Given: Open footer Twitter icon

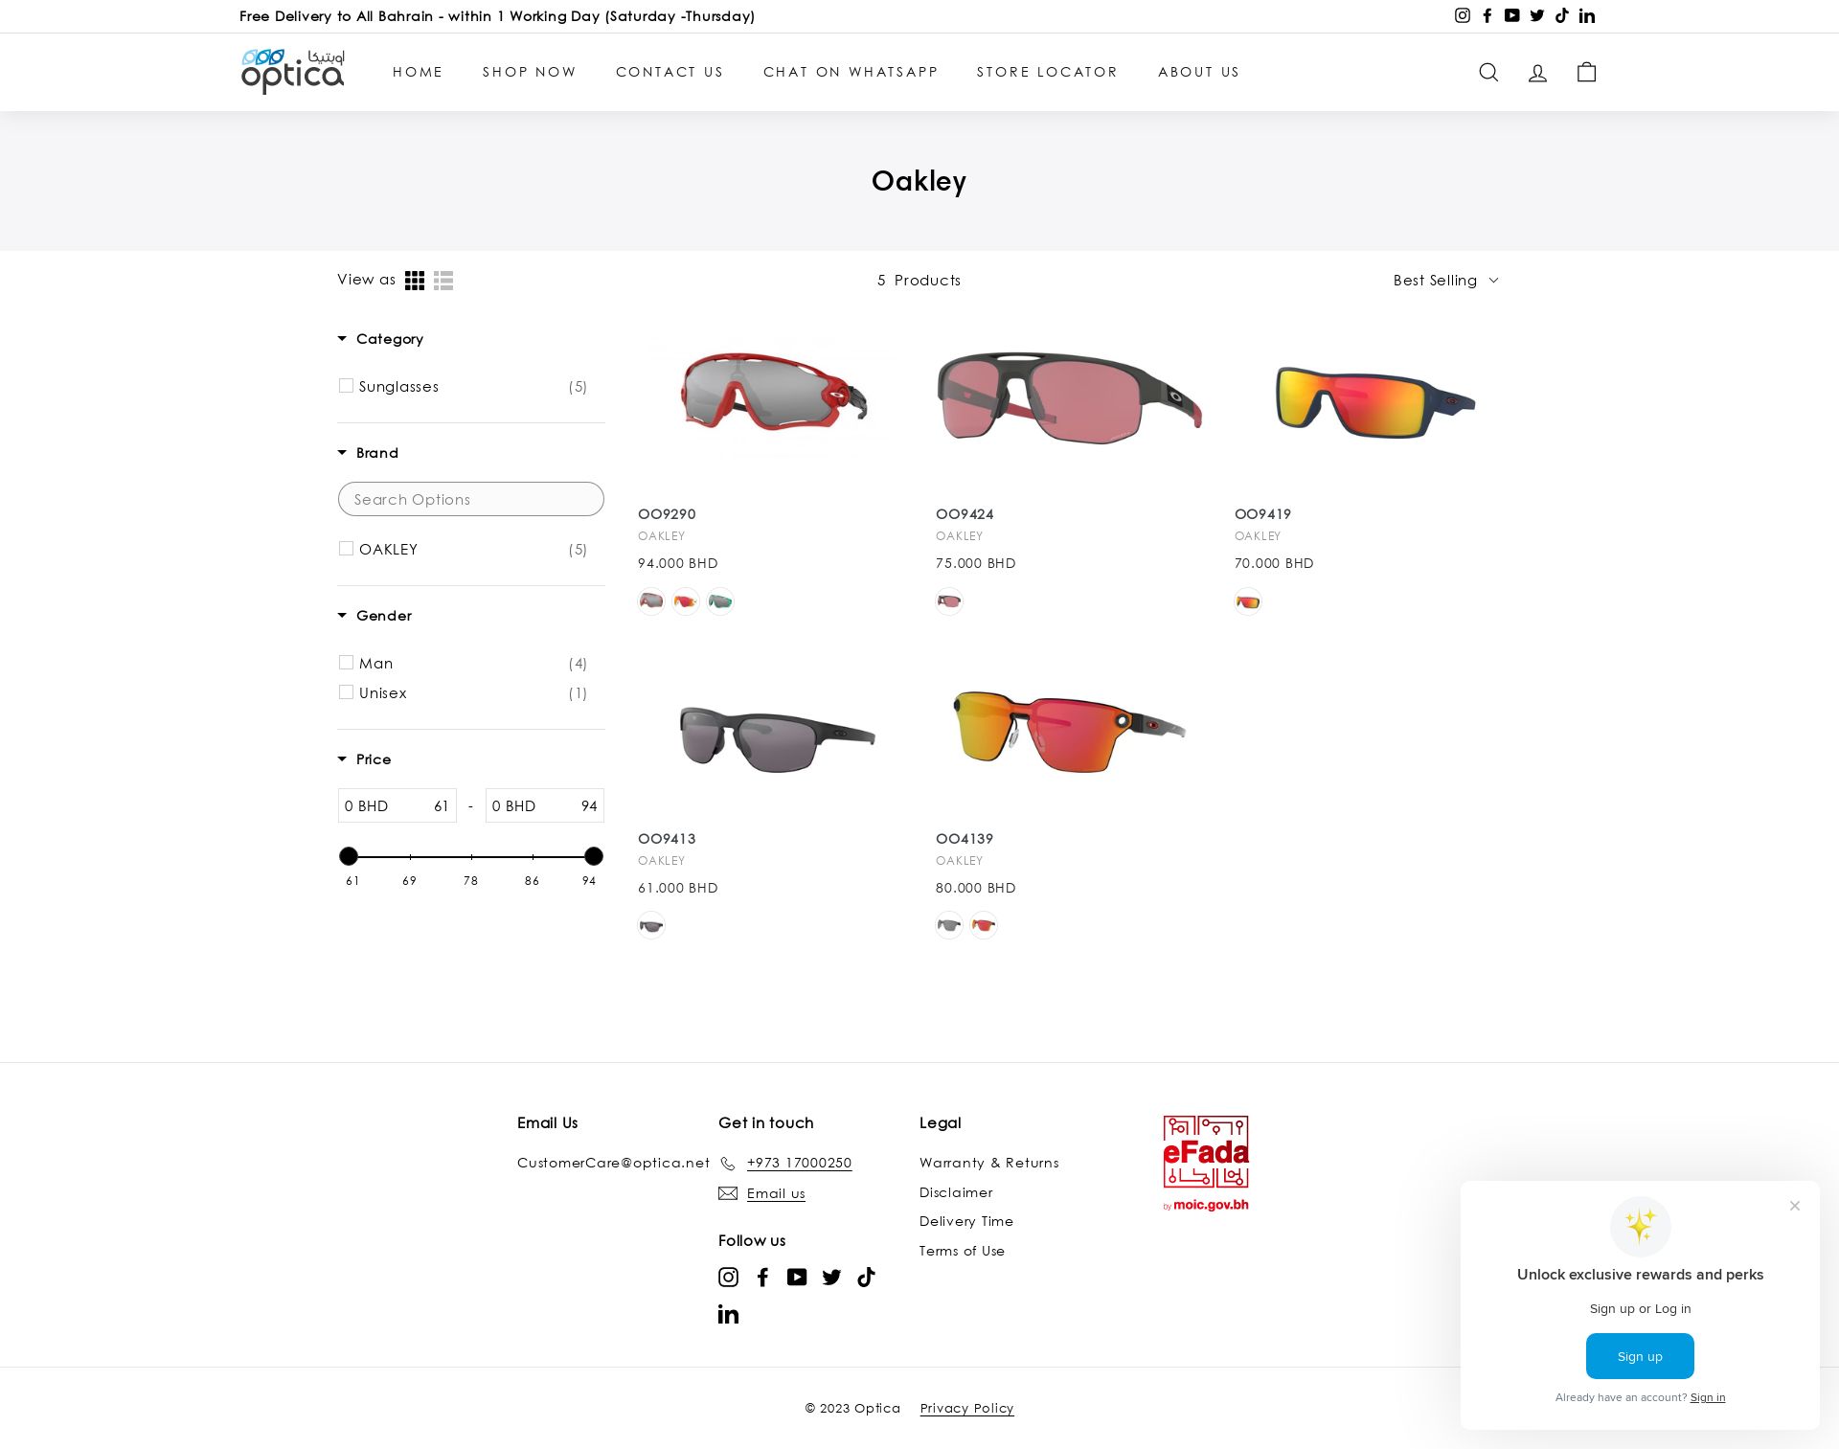Looking at the screenshot, I should click(831, 1277).
